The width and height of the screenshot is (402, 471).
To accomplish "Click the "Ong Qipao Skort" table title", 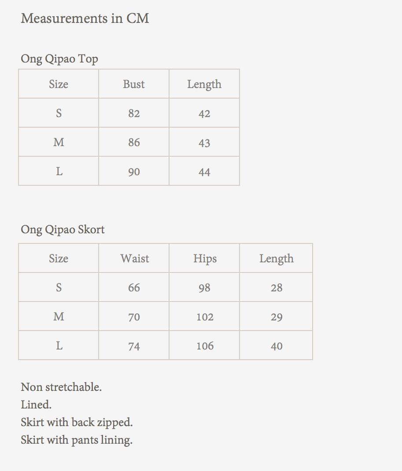I will click(x=63, y=229).
